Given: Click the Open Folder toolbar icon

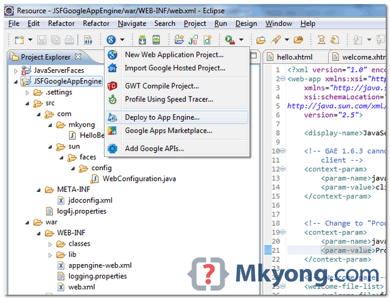Looking at the screenshot, I should click(261, 40).
